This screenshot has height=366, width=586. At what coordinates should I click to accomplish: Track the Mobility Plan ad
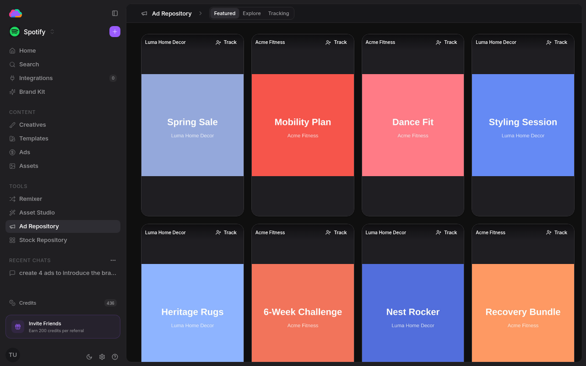[x=336, y=42]
